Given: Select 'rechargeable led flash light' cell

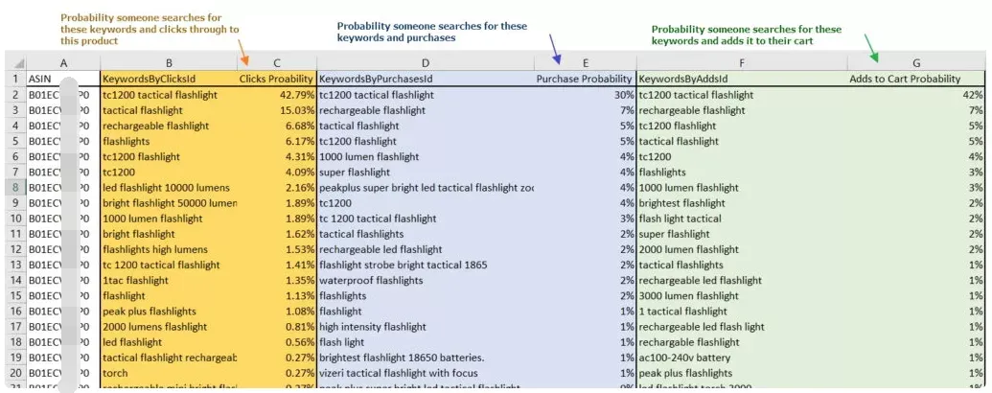Looking at the screenshot, I should tap(742, 327).
